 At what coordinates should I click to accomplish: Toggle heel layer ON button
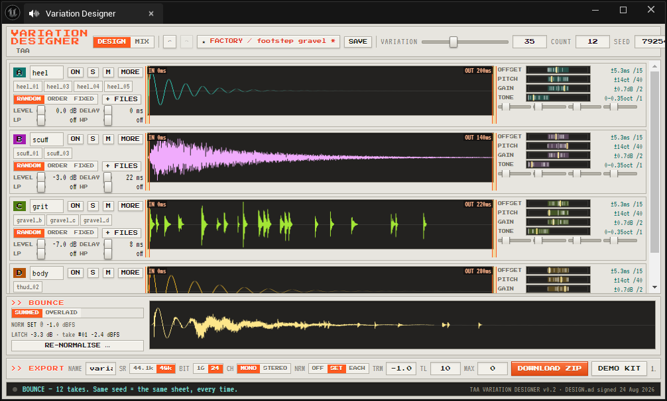[x=76, y=72]
